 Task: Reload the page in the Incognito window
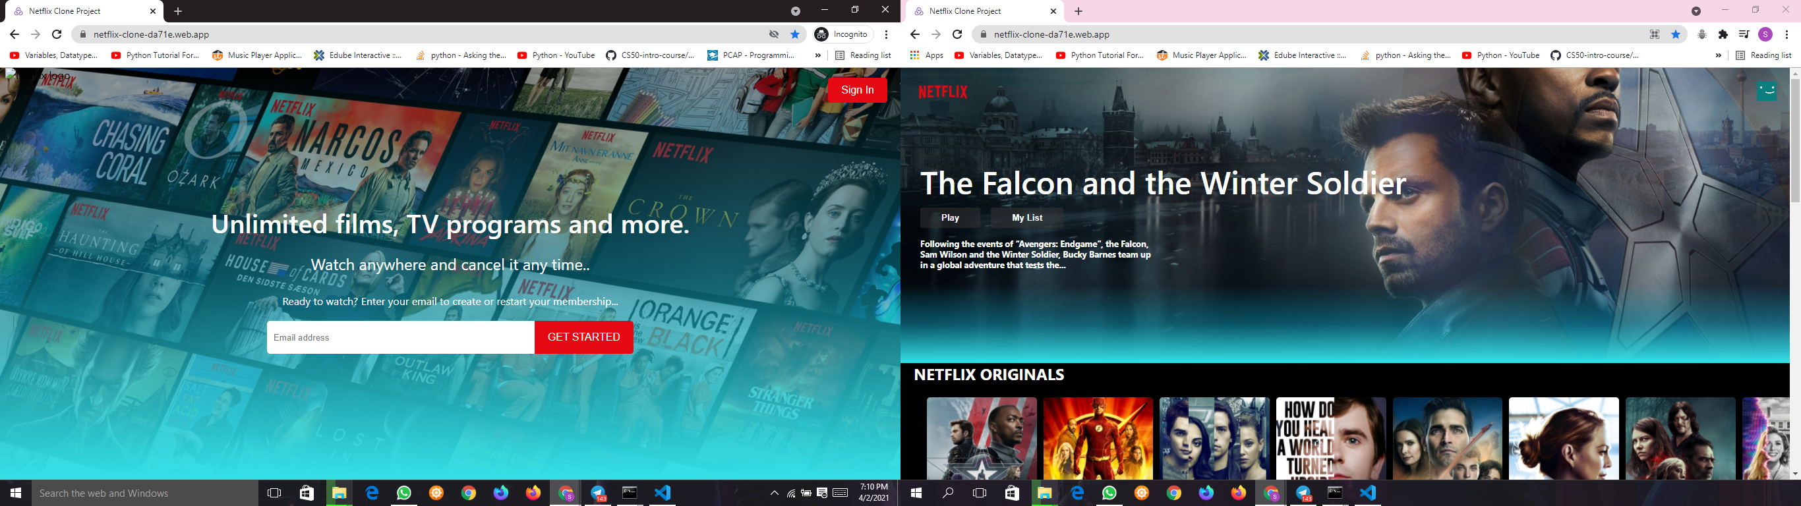pos(57,34)
